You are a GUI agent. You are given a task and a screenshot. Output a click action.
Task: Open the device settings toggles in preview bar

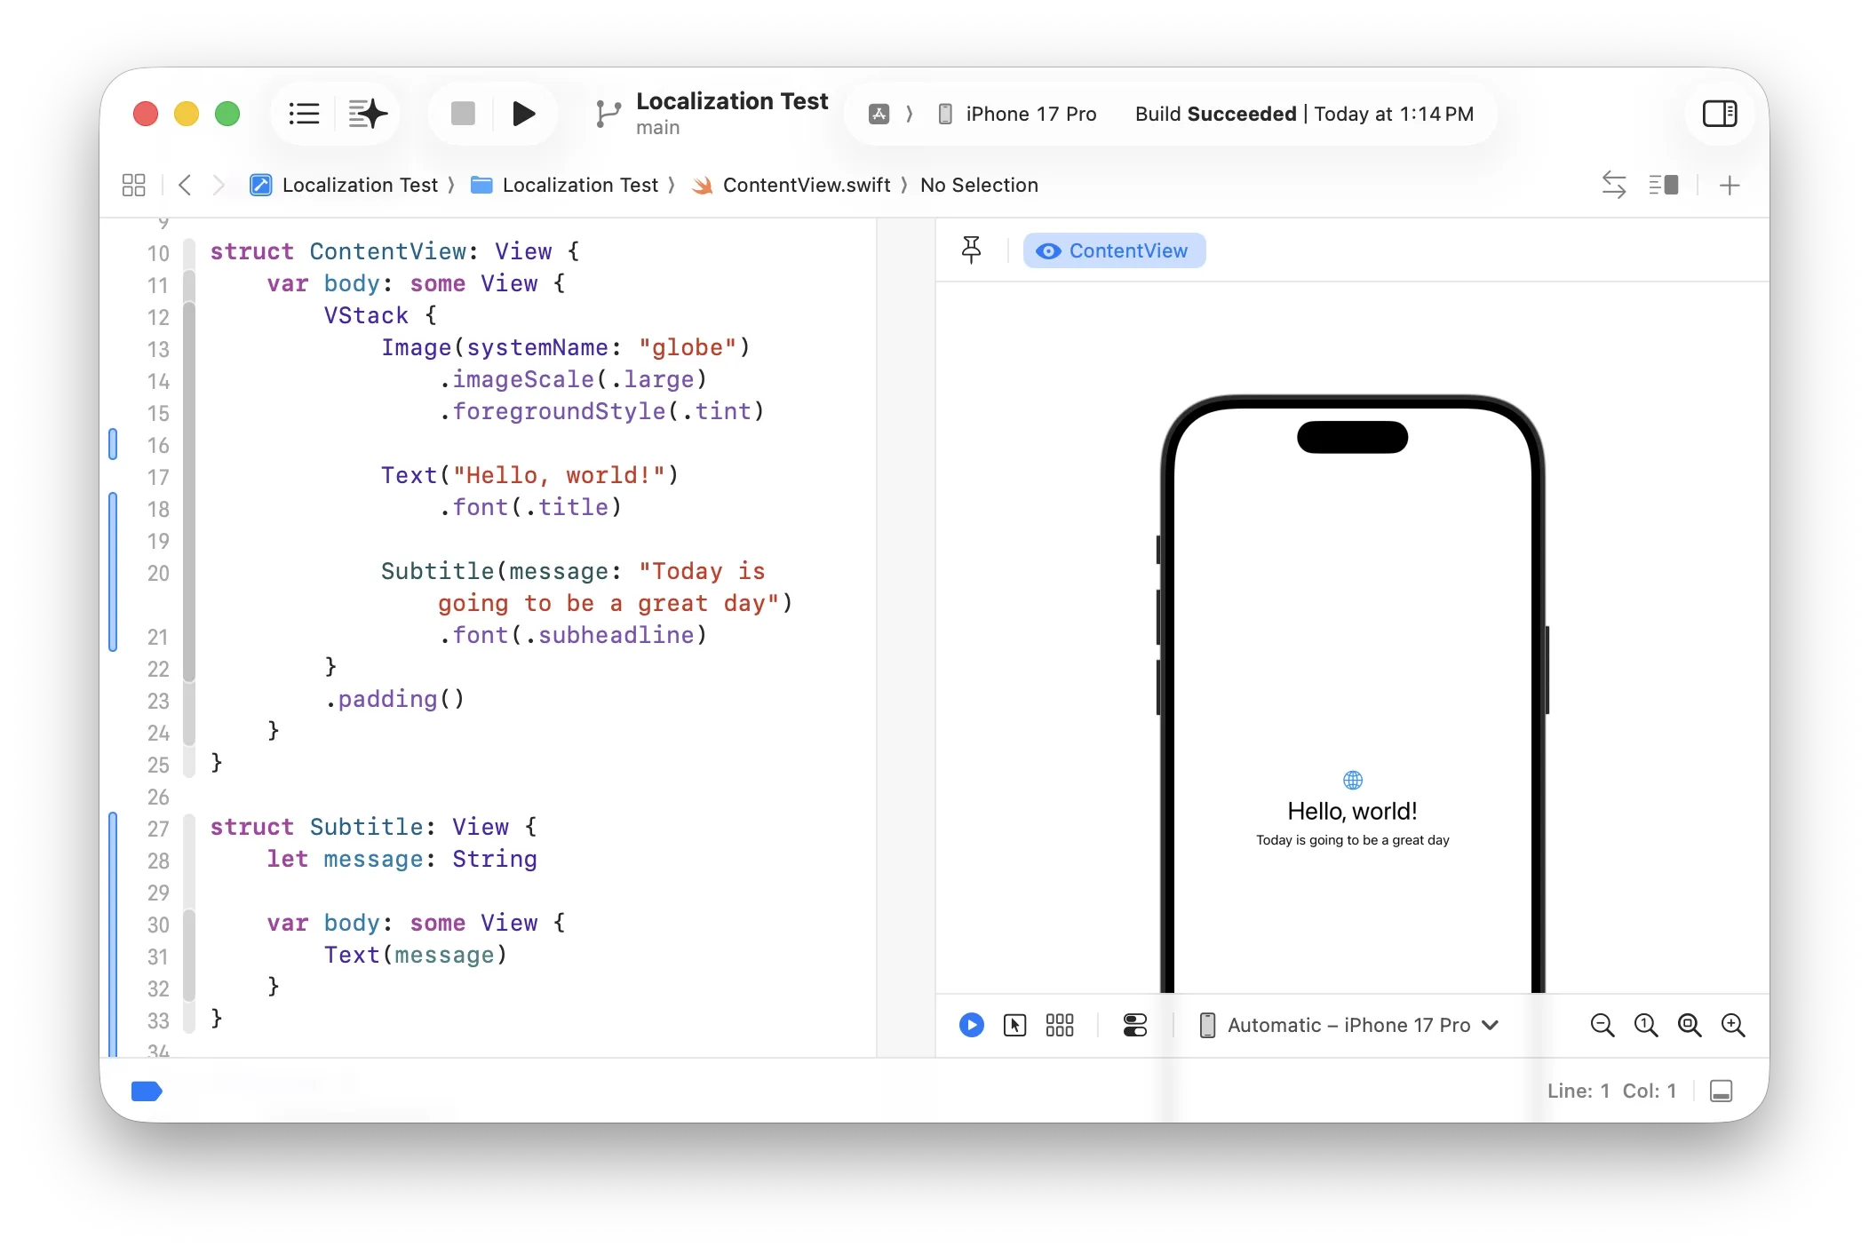[1134, 1025]
